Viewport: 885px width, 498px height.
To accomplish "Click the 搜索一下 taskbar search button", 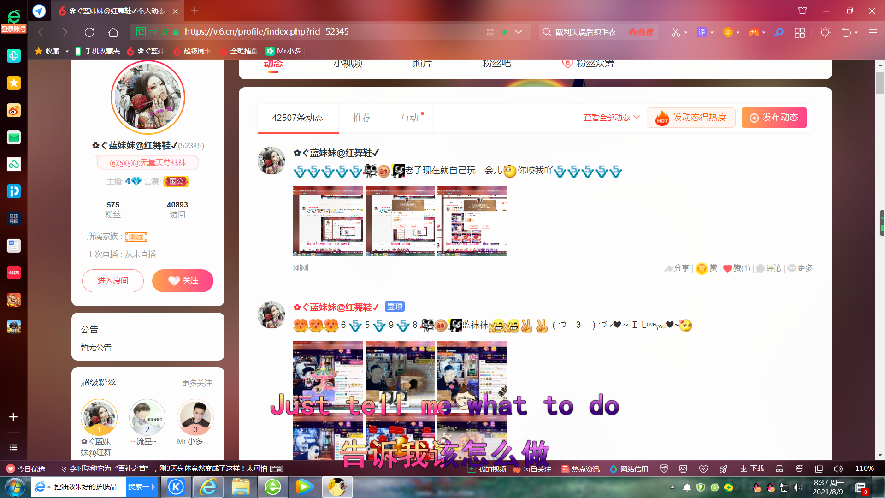I will pos(142,487).
